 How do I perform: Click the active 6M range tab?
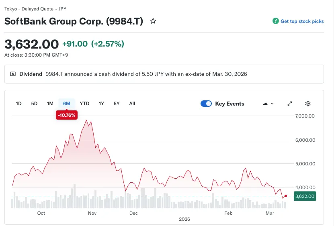[66, 104]
